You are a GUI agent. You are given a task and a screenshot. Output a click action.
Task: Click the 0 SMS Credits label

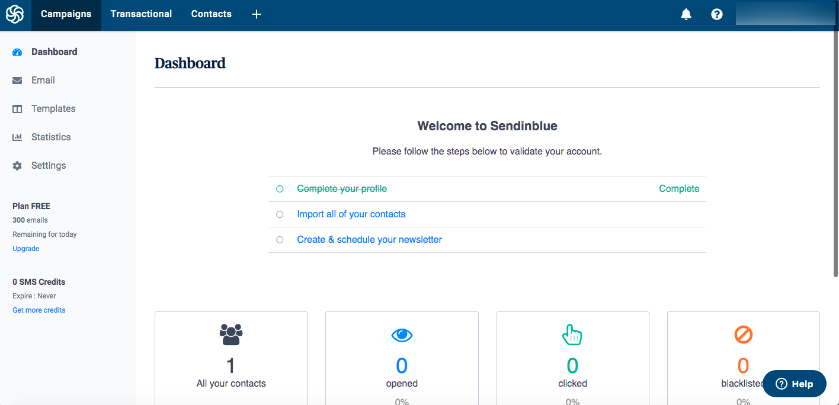[x=39, y=282]
